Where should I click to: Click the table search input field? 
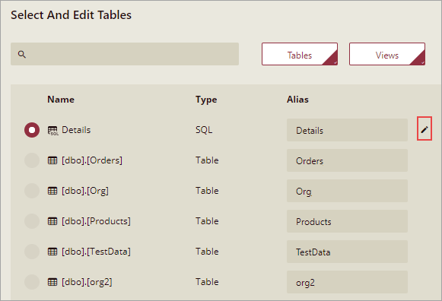pyautogui.click(x=125, y=54)
